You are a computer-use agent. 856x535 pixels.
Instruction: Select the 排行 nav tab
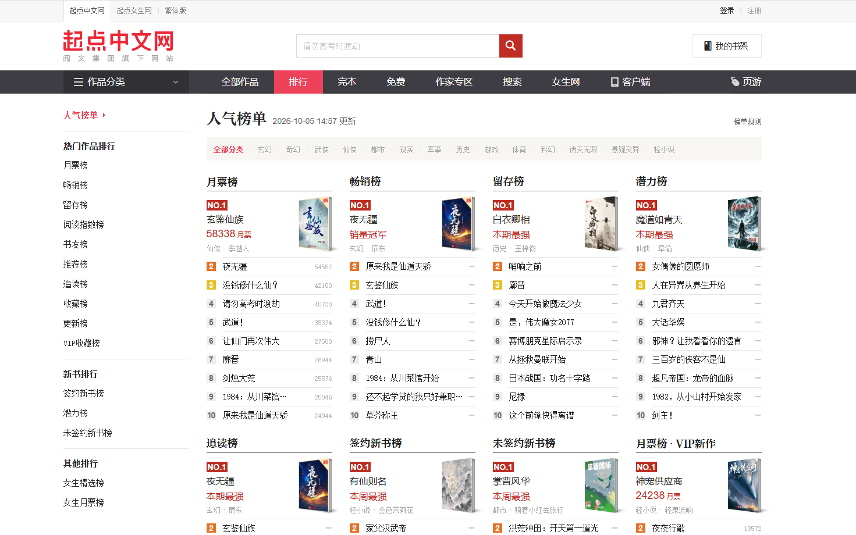point(298,82)
